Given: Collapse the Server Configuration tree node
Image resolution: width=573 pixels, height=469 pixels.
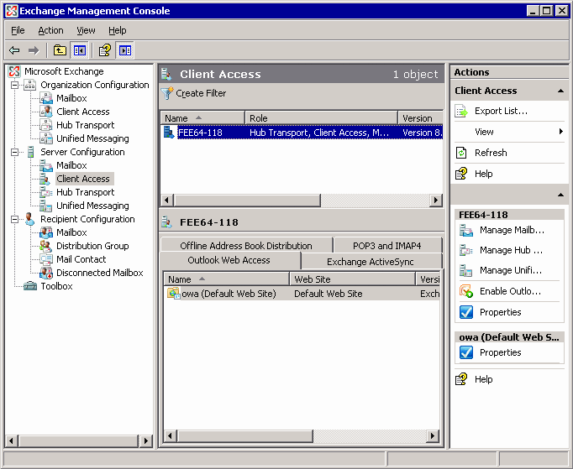Looking at the screenshot, I should pos(14,152).
